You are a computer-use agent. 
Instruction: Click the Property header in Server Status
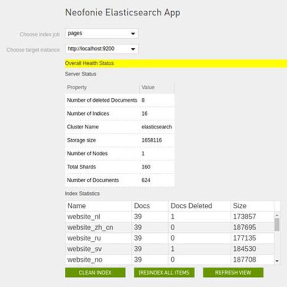(x=77, y=88)
